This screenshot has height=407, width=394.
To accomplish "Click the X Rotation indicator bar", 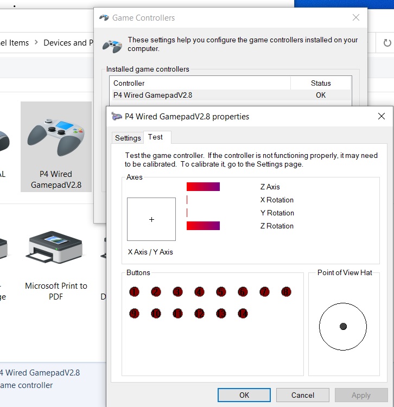I will coord(187,200).
